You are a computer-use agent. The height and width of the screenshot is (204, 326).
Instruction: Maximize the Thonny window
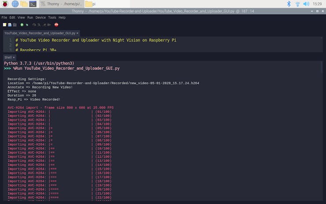[317, 11]
